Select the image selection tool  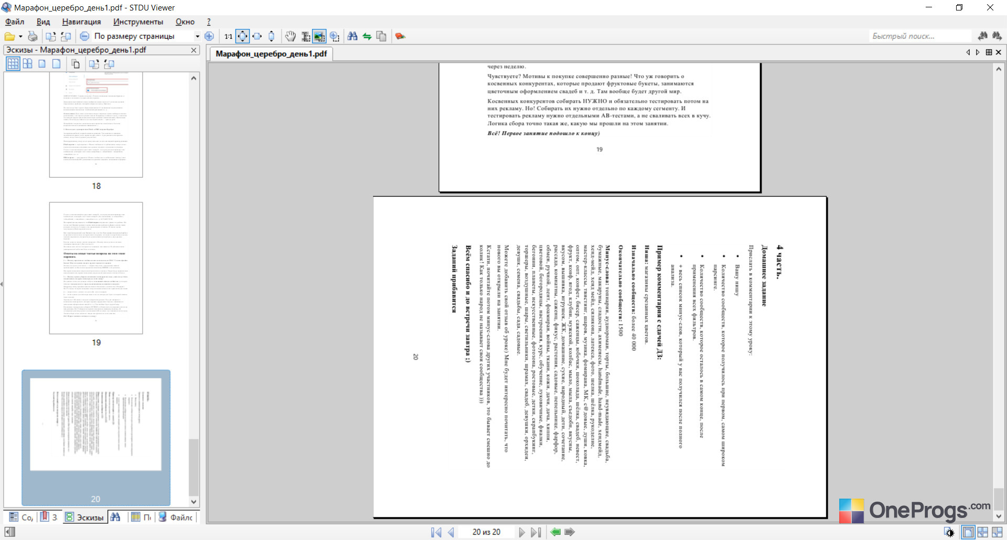pyautogui.click(x=319, y=36)
